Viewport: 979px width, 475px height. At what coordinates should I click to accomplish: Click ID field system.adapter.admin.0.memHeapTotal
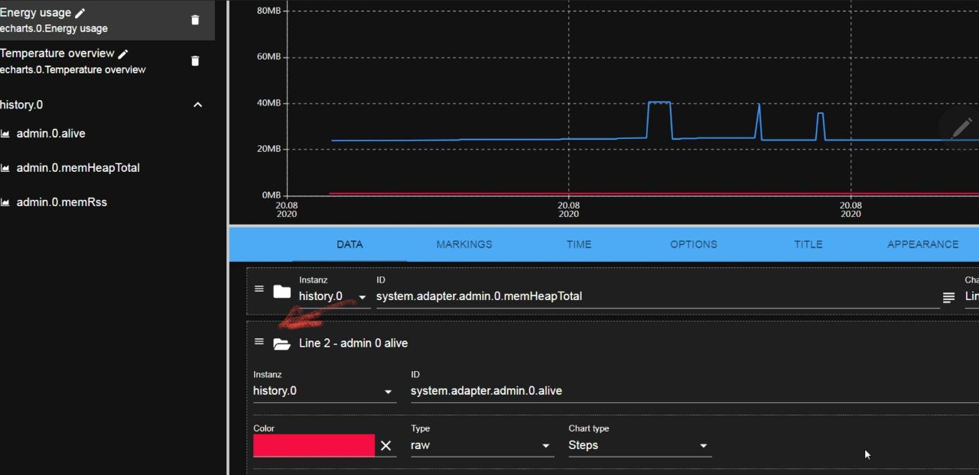point(658,296)
